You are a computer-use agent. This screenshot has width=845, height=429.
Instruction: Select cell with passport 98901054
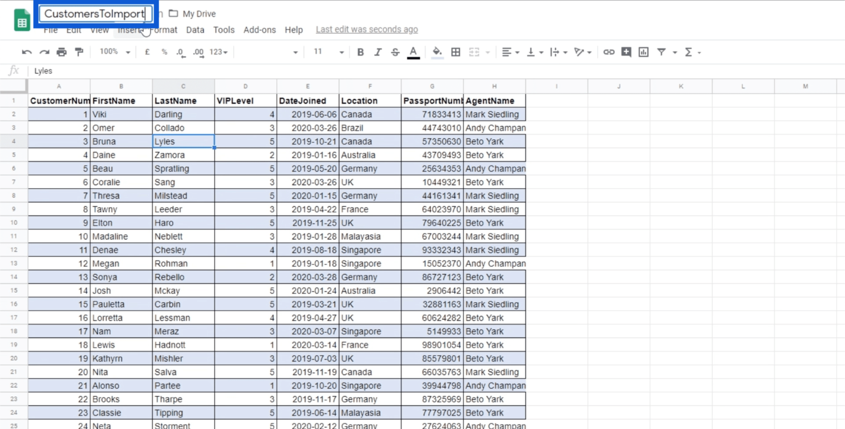pos(432,345)
